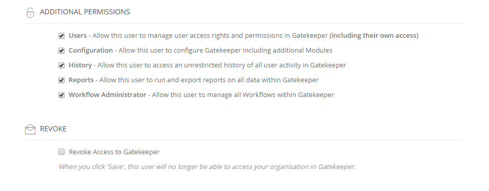Enable Revoke Access to Gatekeeper checkbox

tap(62, 152)
